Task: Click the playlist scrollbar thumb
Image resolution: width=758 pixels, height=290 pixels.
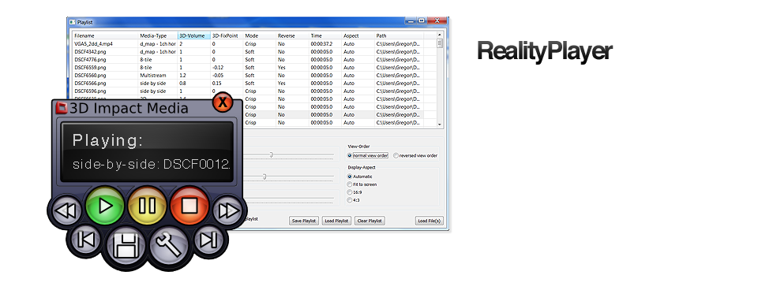Action: pyautogui.click(x=440, y=43)
